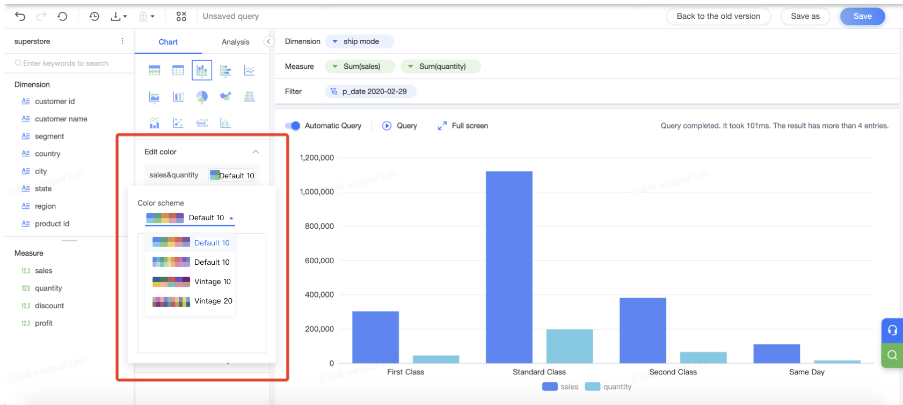Choose the Vintage 10 color scheme
This screenshot has width=903, height=405.
click(x=191, y=281)
